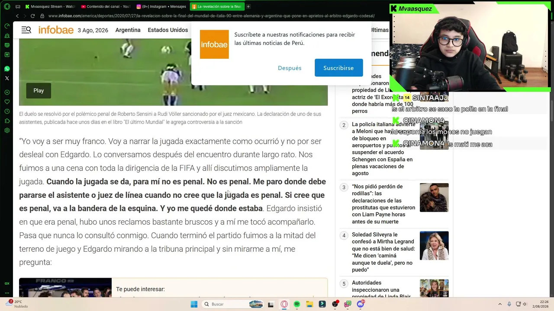Open a new browser tab
The width and height of the screenshot is (554, 311).
click(x=248, y=6)
